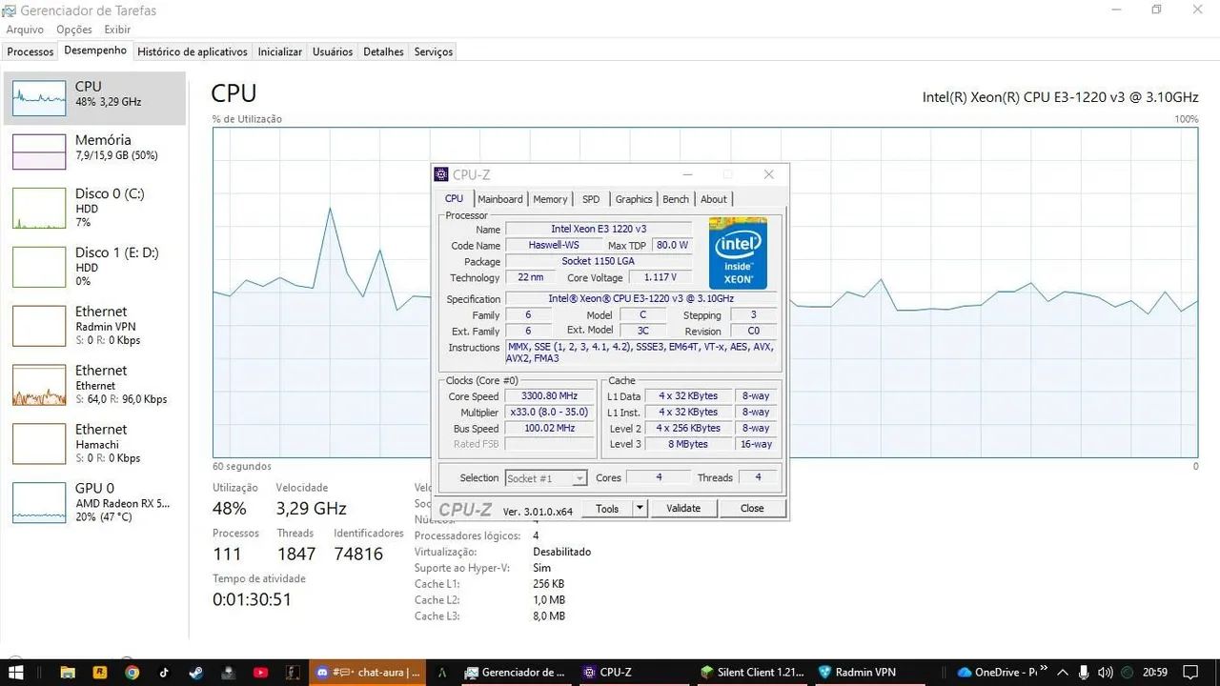Image resolution: width=1220 pixels, height=686 pixels.
Task: Open the YouTube taskbar icon
Action: point(260,672)
